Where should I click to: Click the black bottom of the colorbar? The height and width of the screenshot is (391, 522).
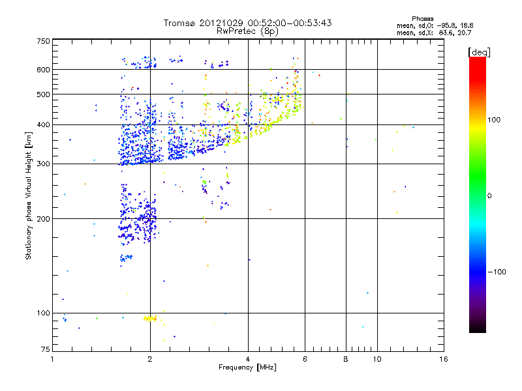(478, 328)
